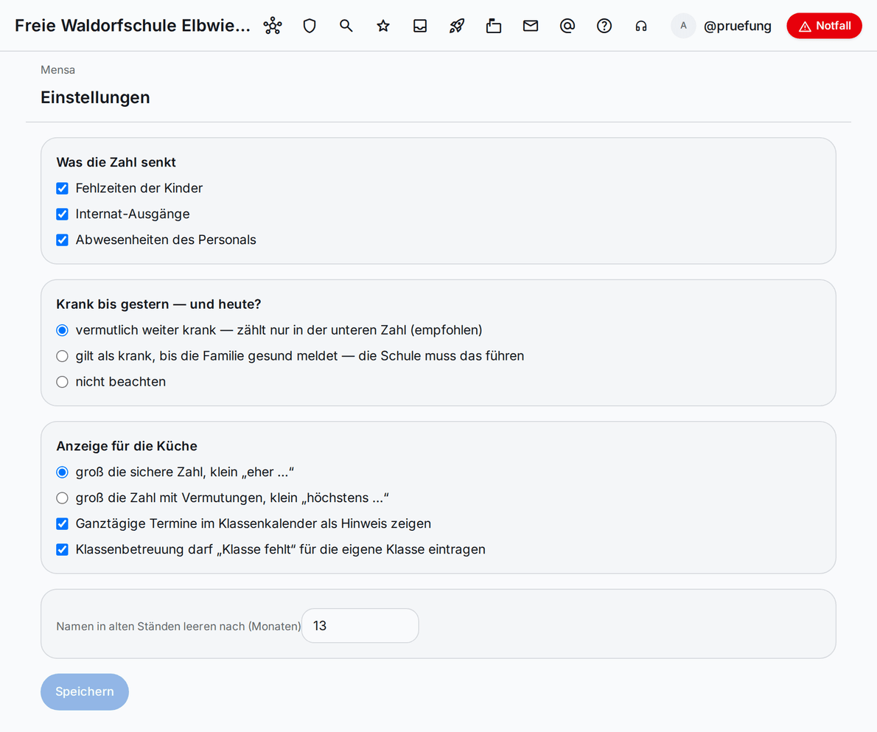
Task: Click the rocket icon in header
Action: coord(457,26)
